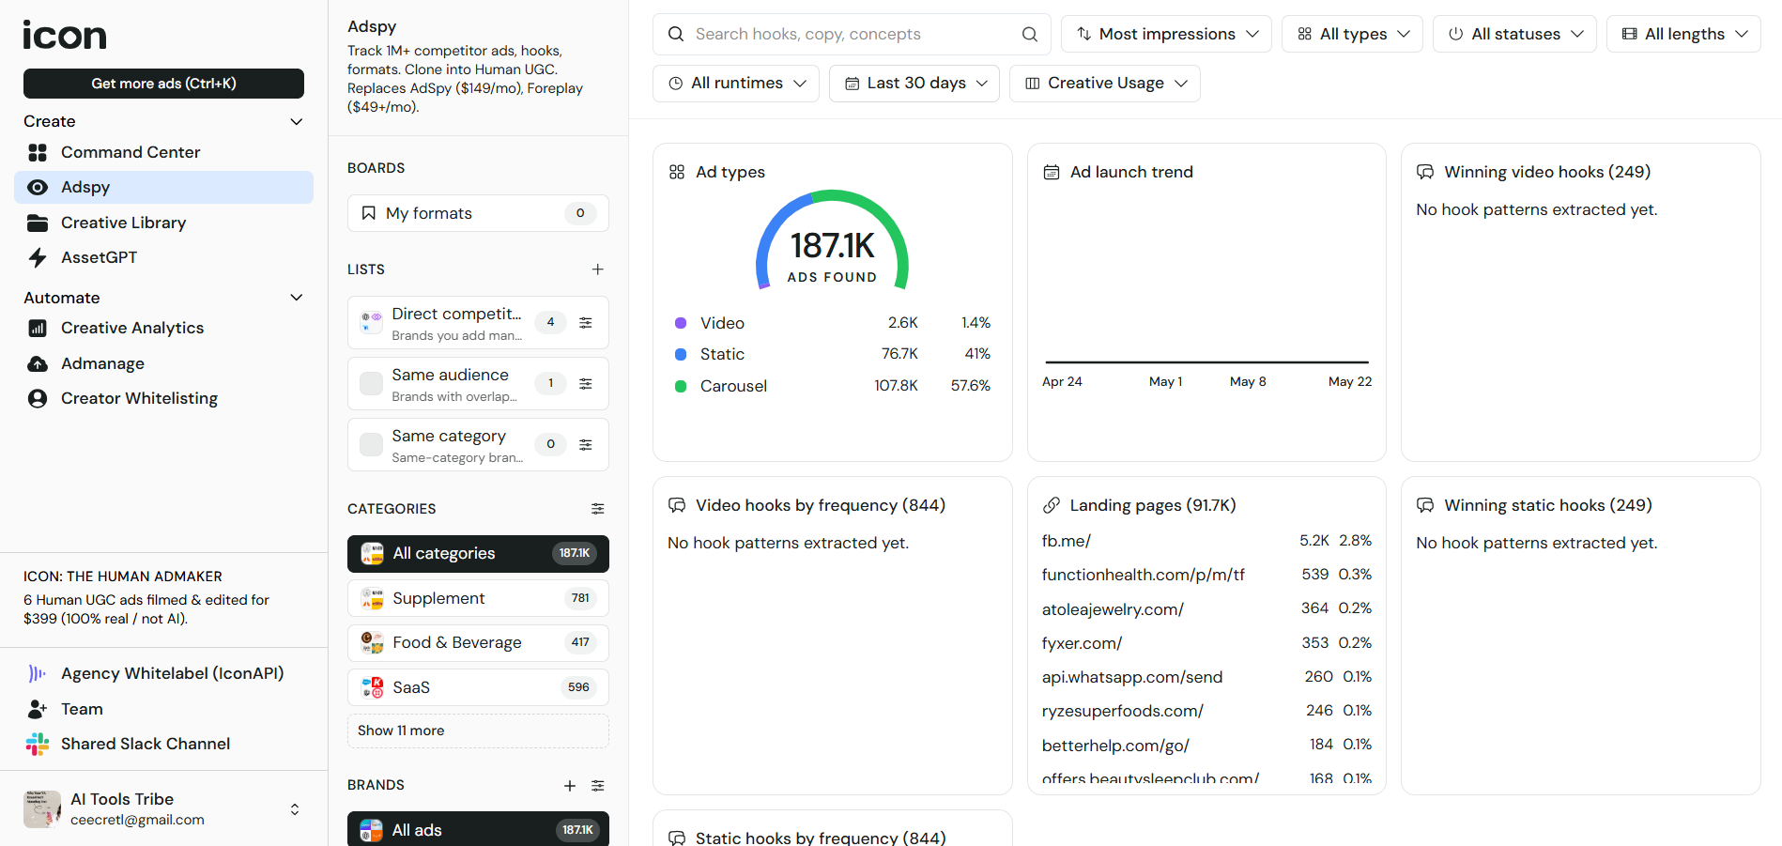This screenshot has height=846, width=1782.
Task: Navigate to AssetGPT
Action: pos(164,257)
